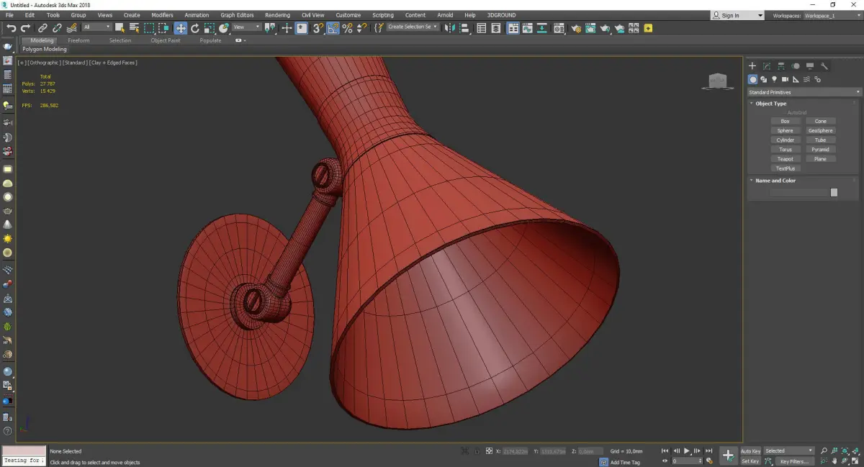This screenshot has width=864, height=467.
Task: Click the Sphere primitive button
Action: 785,131
